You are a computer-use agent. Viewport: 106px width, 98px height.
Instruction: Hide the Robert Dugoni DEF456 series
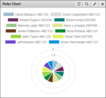[x=30, y=20]
